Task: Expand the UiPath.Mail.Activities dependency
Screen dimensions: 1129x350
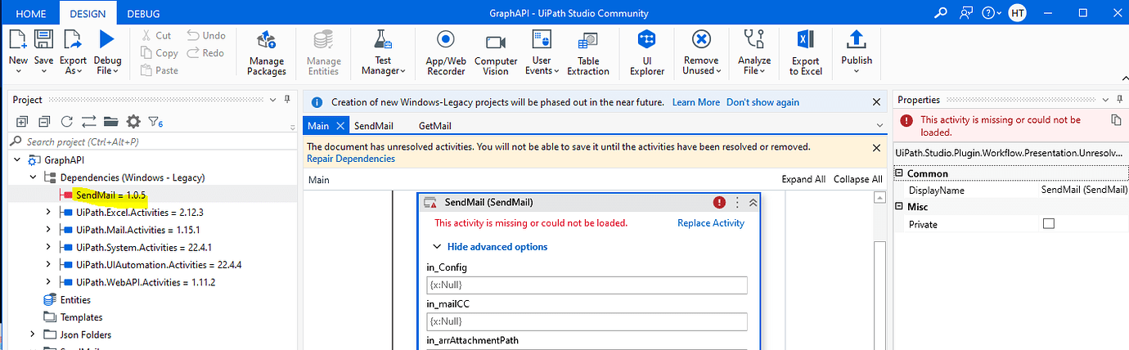Action: point(49,230)
